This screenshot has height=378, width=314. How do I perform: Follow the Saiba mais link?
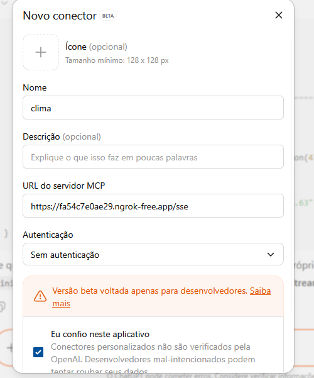point(260,291)
